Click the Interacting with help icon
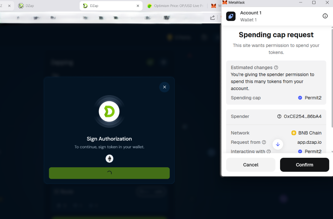333x219 pixels. pyautogui.click(x=269, y=151)
